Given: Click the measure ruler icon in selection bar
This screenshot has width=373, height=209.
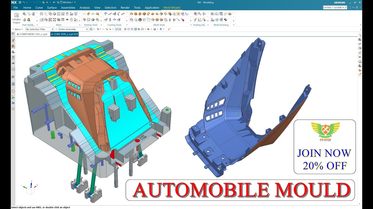Looking at the screenshot, I should [x=169, y=29].
